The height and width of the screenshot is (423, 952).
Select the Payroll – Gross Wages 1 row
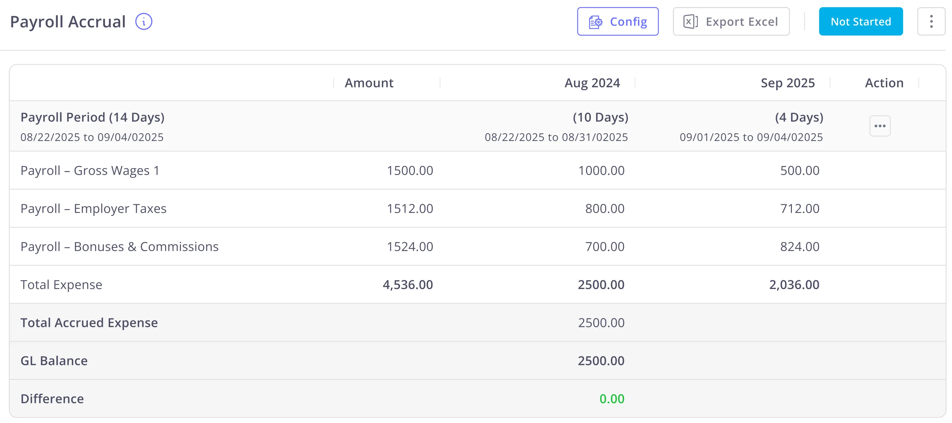pos(90,171)
